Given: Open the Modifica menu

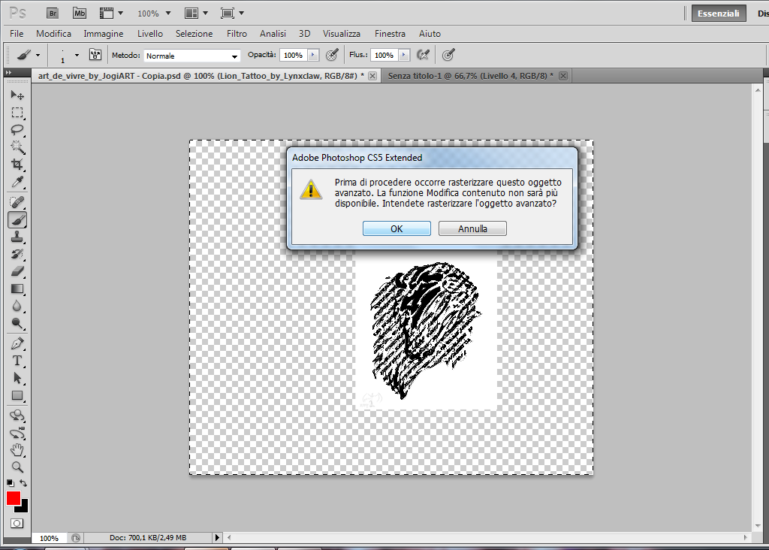Looking at the screenshot, I should (53, 33).
